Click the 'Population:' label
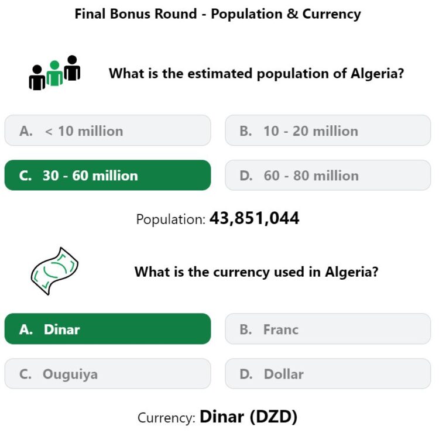 point(171,219)
